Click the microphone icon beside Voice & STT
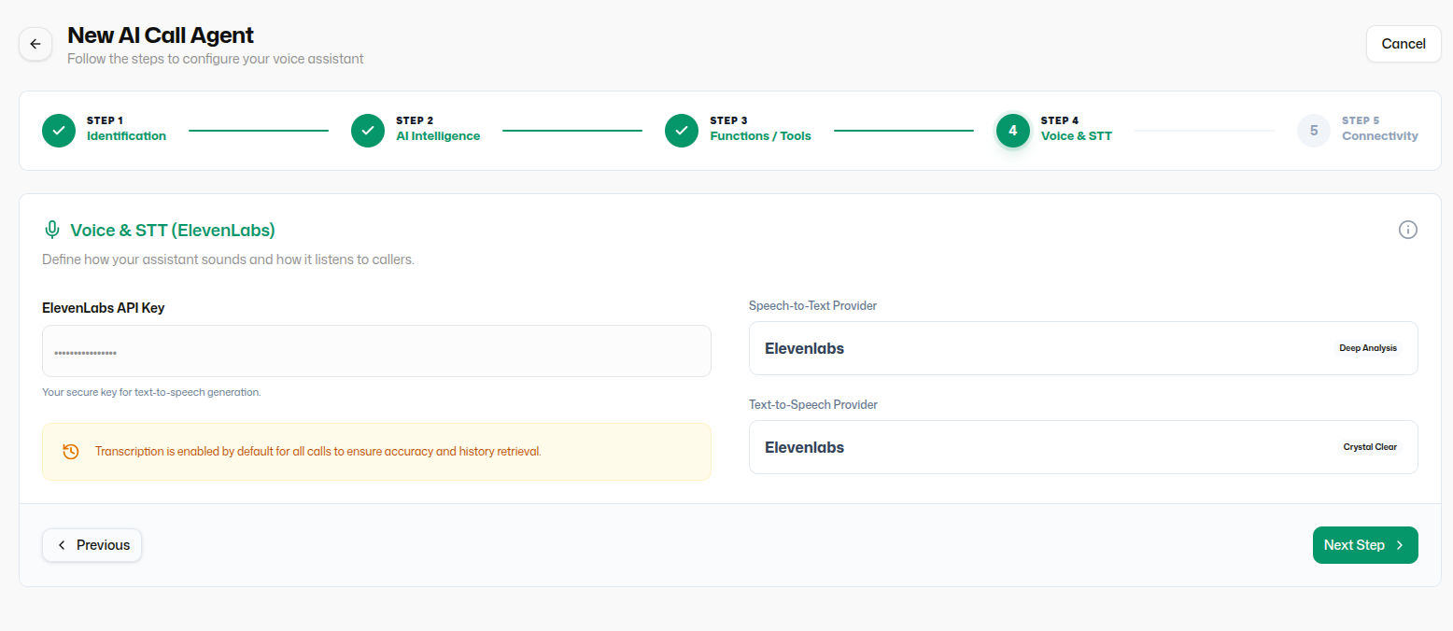 pos(52,230)
